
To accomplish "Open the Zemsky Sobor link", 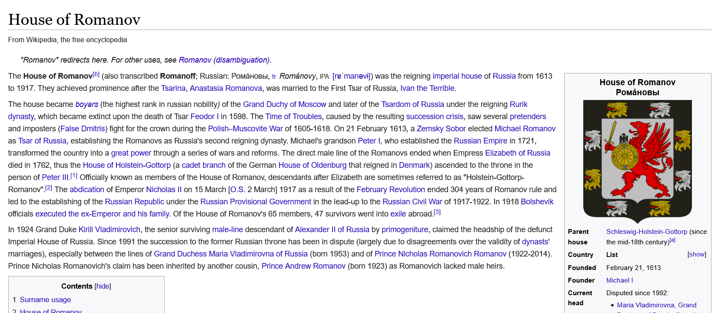I will [x=441, y=129].
